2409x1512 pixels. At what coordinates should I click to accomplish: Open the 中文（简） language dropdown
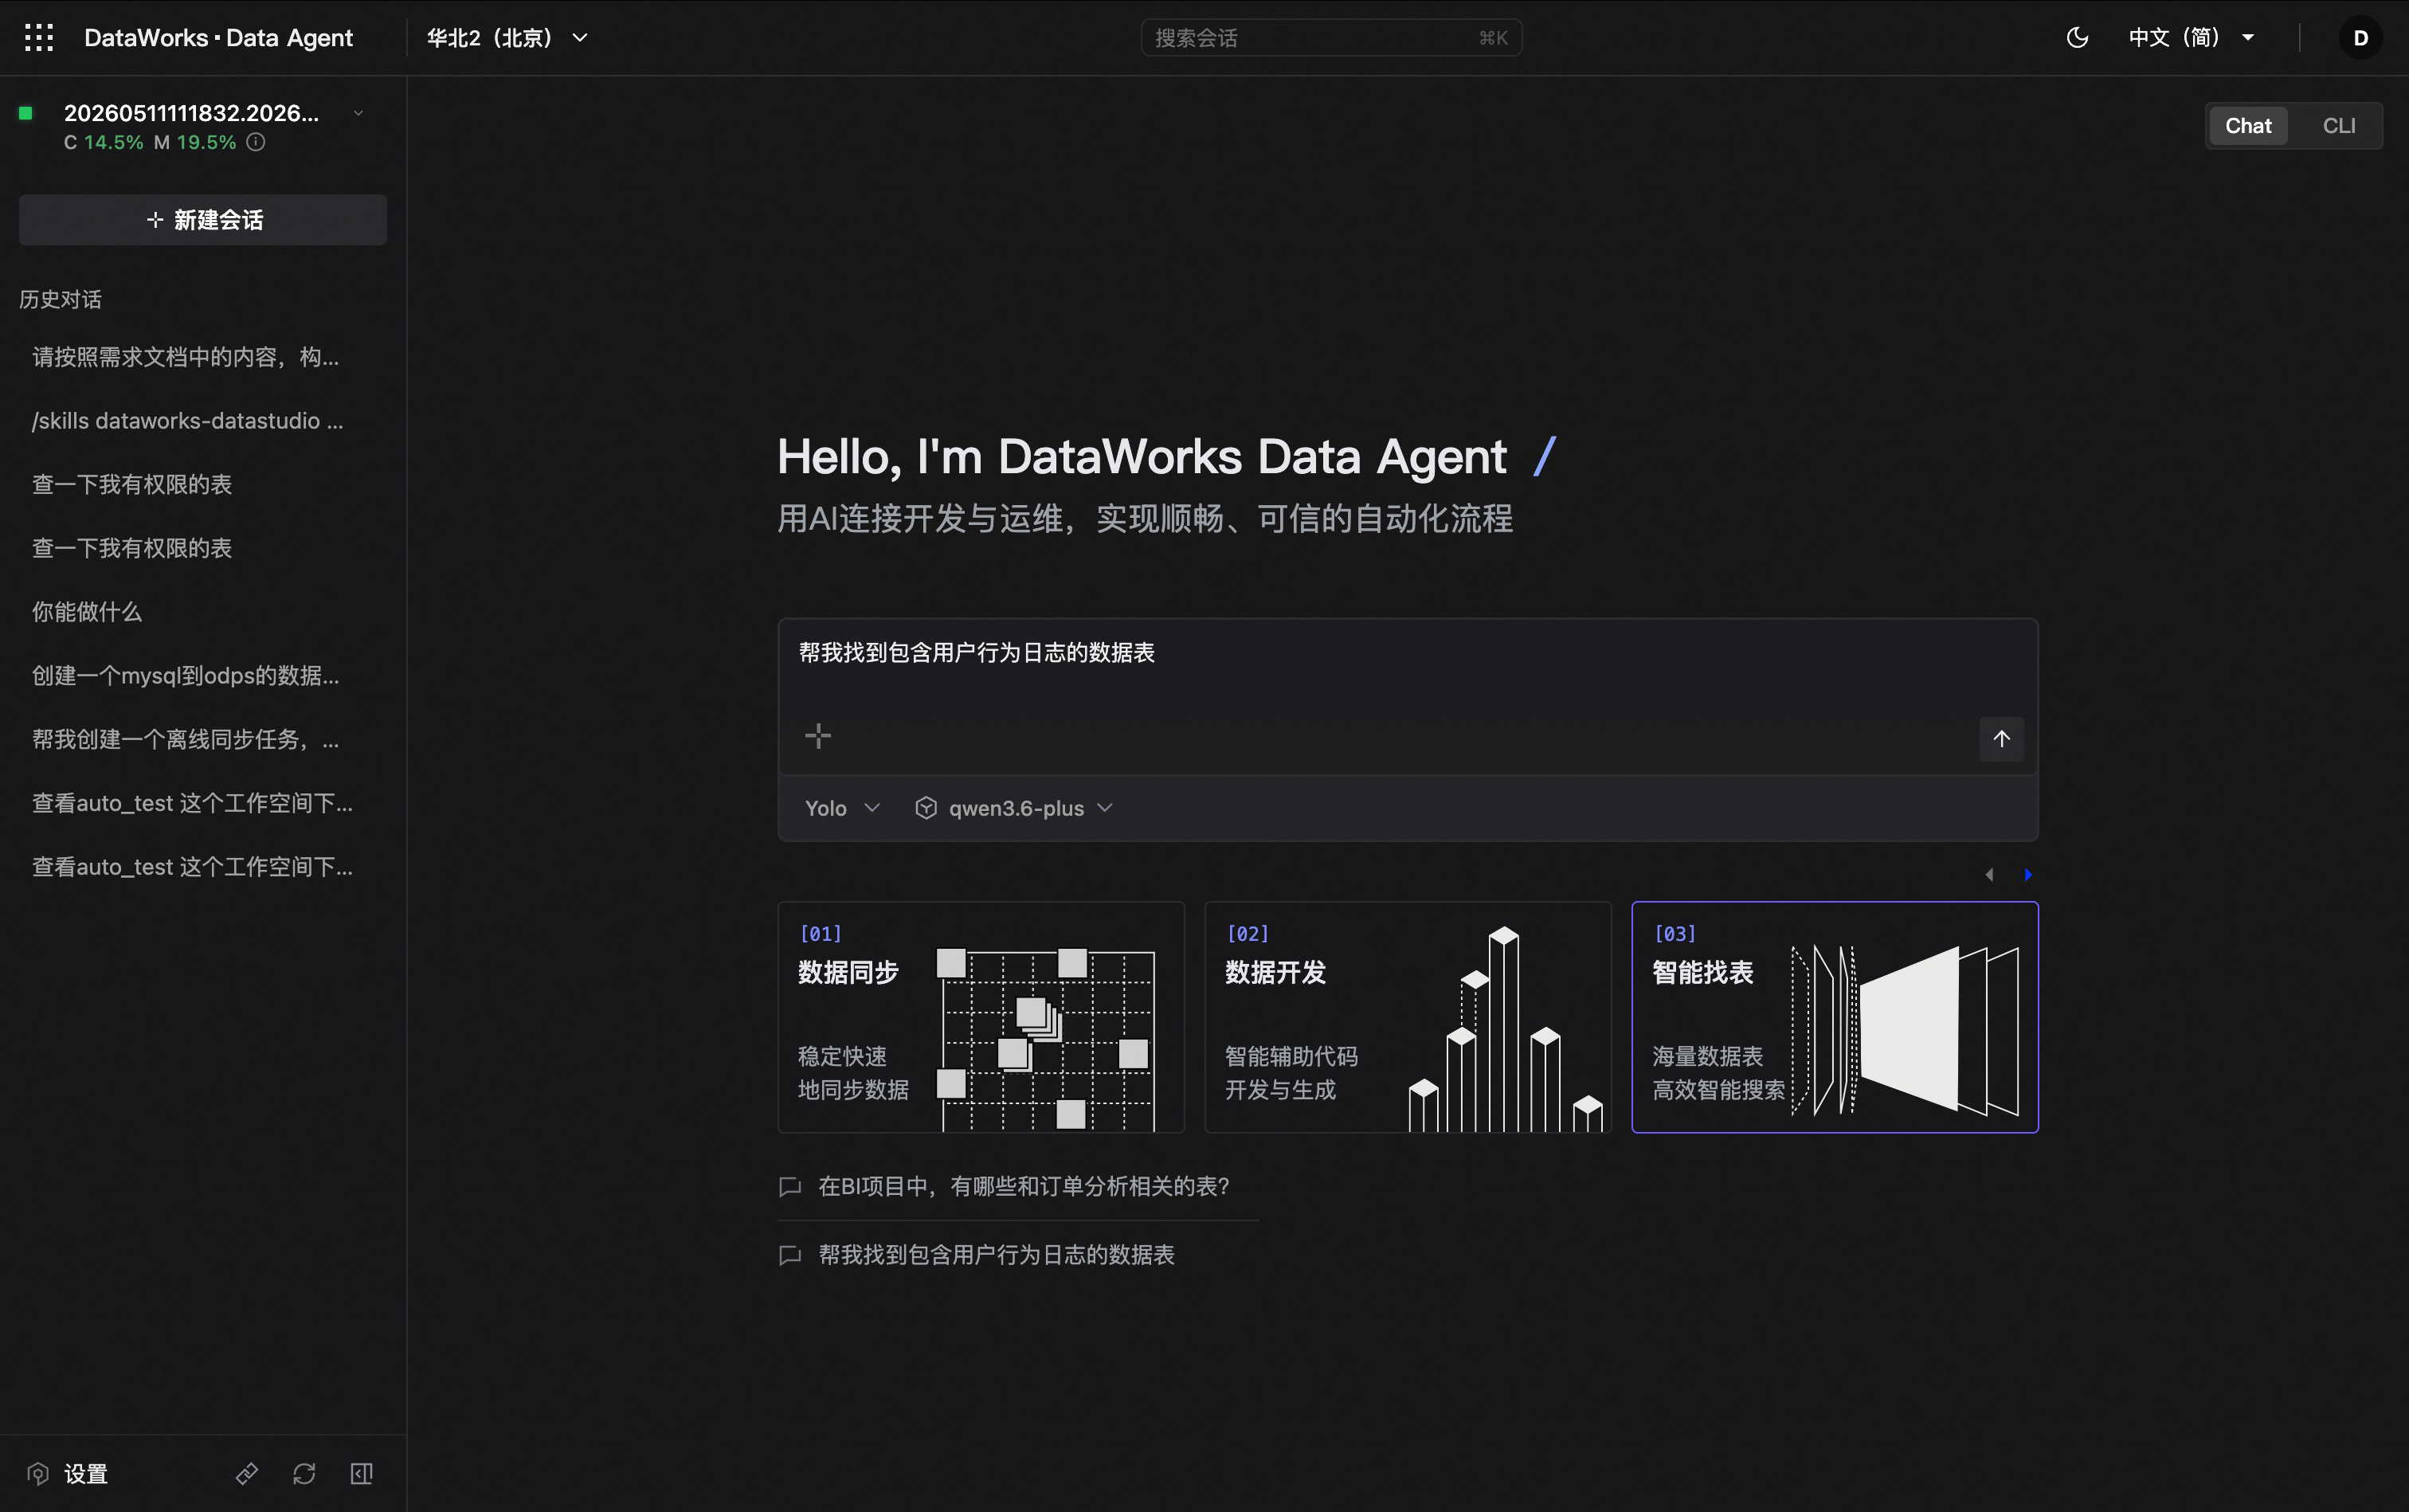click(2191, 38)
